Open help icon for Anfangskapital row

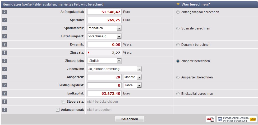(x=4, y=12)
